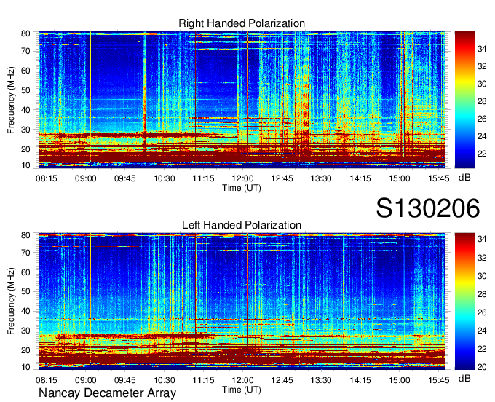Click Time (UT) label under Left Handed plot
Image resolution: width=495 pixels, height=402 pixels.
242,390
